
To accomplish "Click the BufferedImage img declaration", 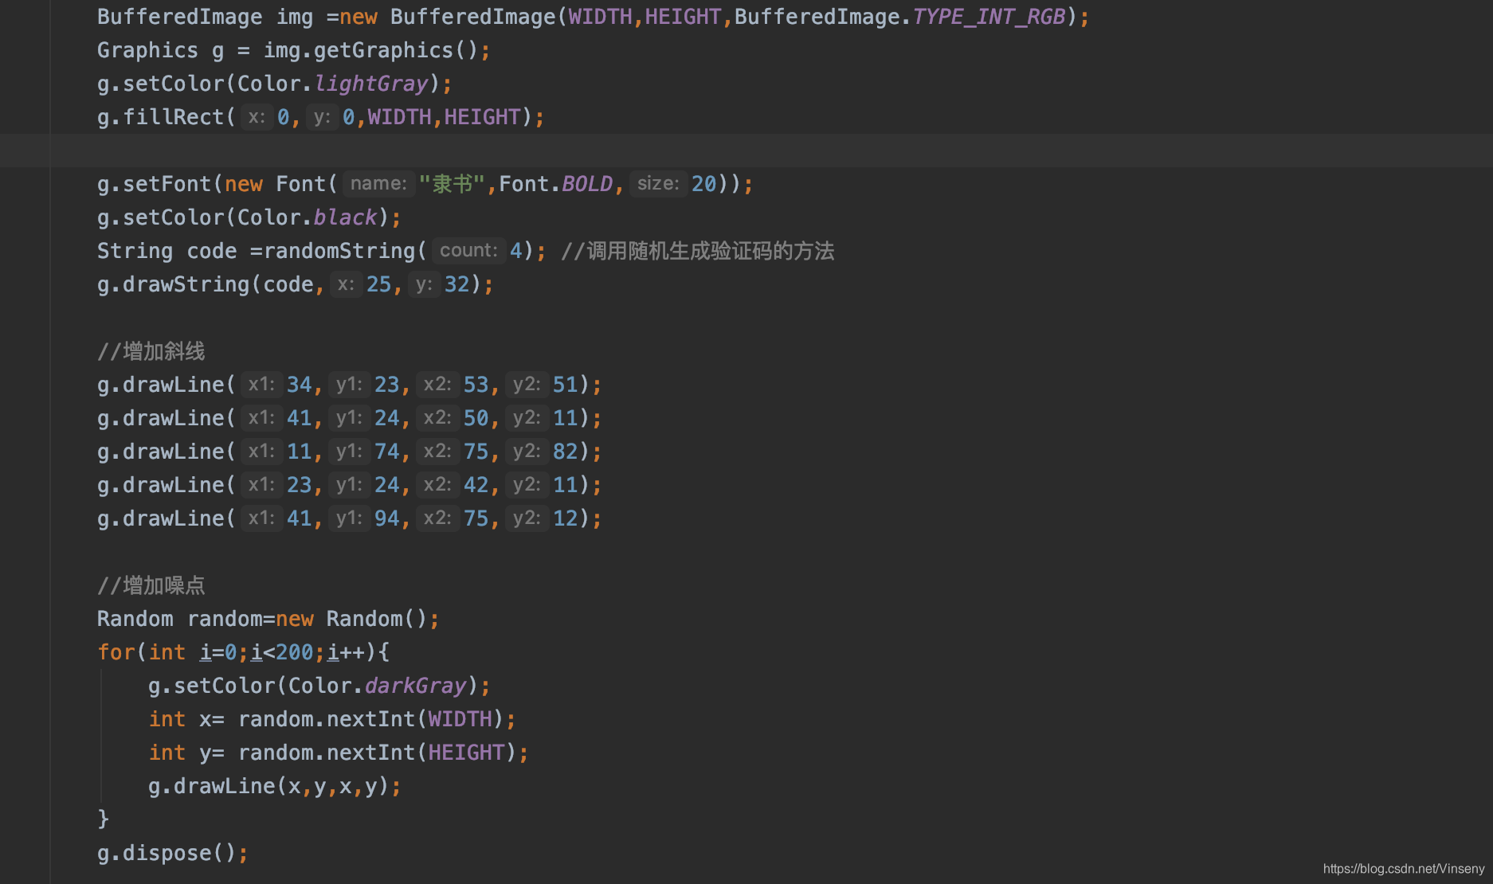I will pyautogui.click(x=206, y=17).
